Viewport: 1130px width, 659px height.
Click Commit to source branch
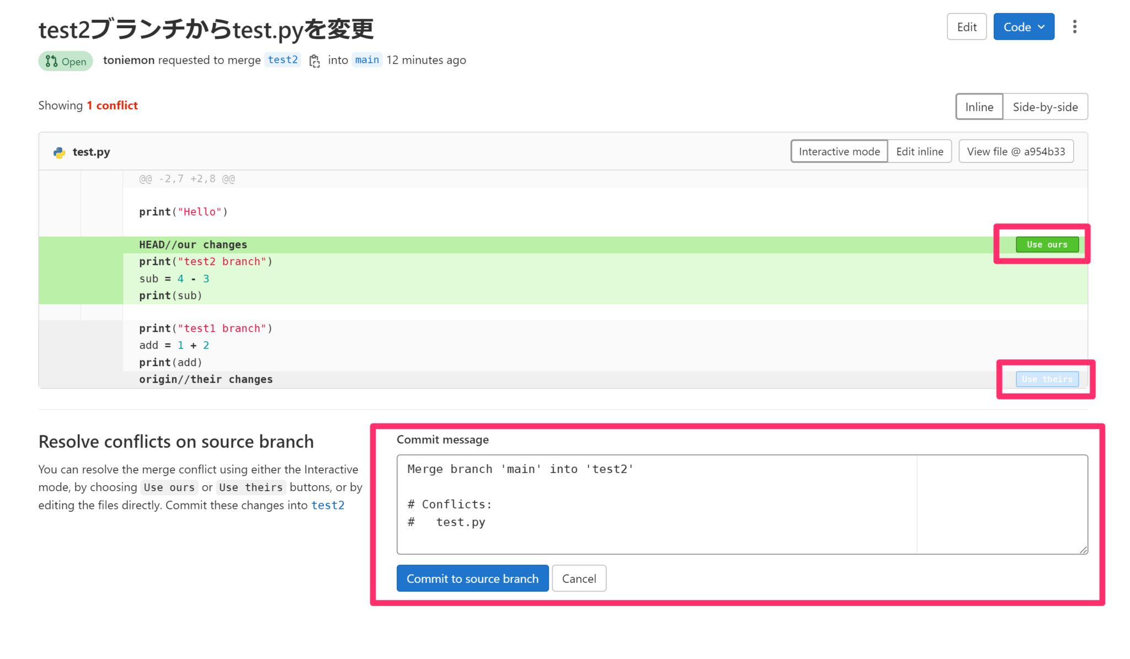tap(472, 578)
